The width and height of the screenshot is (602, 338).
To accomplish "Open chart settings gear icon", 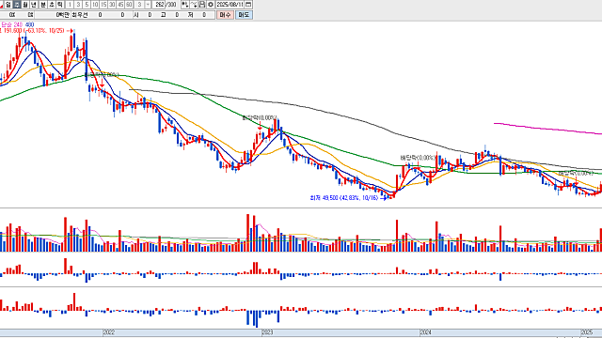I will (x=211, y=5).
